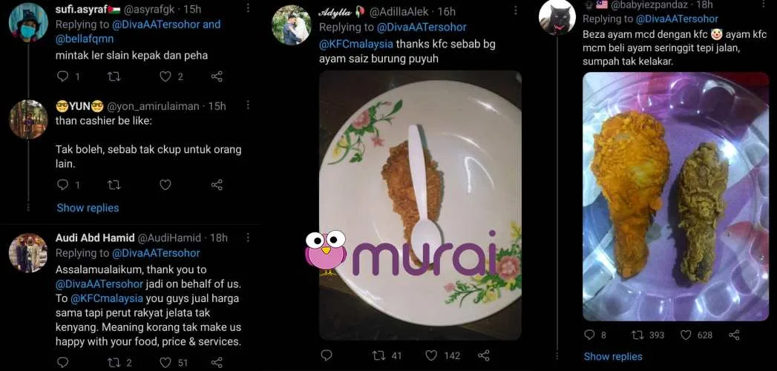Like Audi Abd Hamid's tweet
Screen dimensions: 777x371
[x=165, y=362]
